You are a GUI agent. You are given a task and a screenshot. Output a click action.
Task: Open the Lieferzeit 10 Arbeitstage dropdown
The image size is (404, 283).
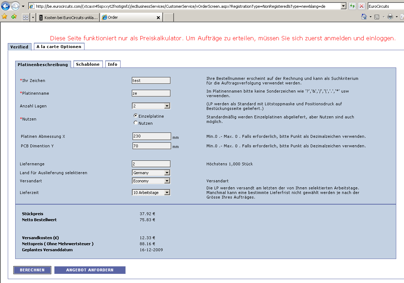coord(151,192)
